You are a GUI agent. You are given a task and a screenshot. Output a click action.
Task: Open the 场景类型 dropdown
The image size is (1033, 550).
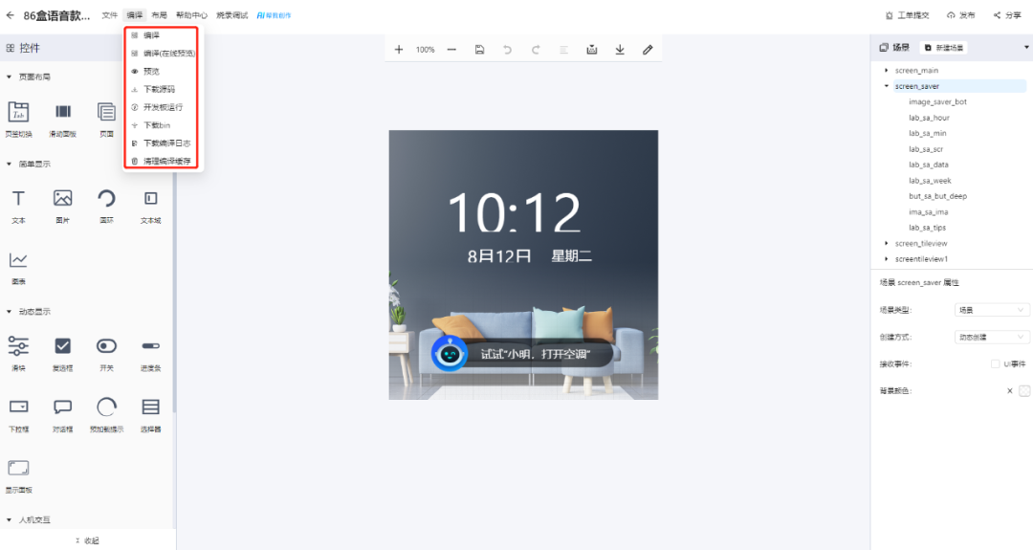pos(992,310)
